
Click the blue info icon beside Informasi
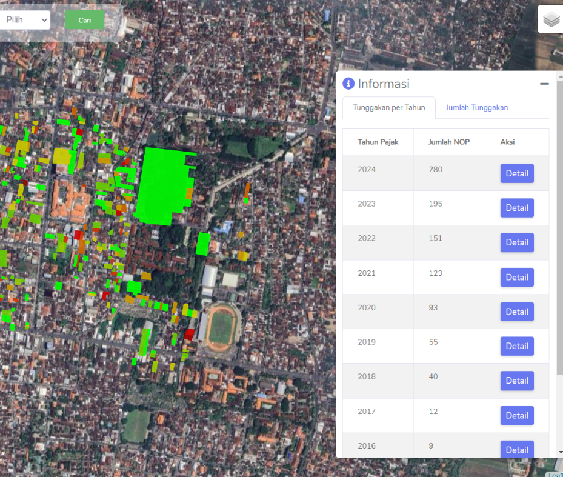tap(348, 84)
